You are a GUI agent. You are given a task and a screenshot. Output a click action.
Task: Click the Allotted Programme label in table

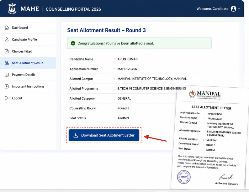pos(84,89)
